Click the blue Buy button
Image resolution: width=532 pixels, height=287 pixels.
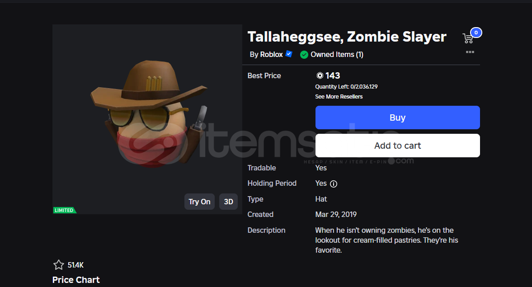(x=398, y=118)
